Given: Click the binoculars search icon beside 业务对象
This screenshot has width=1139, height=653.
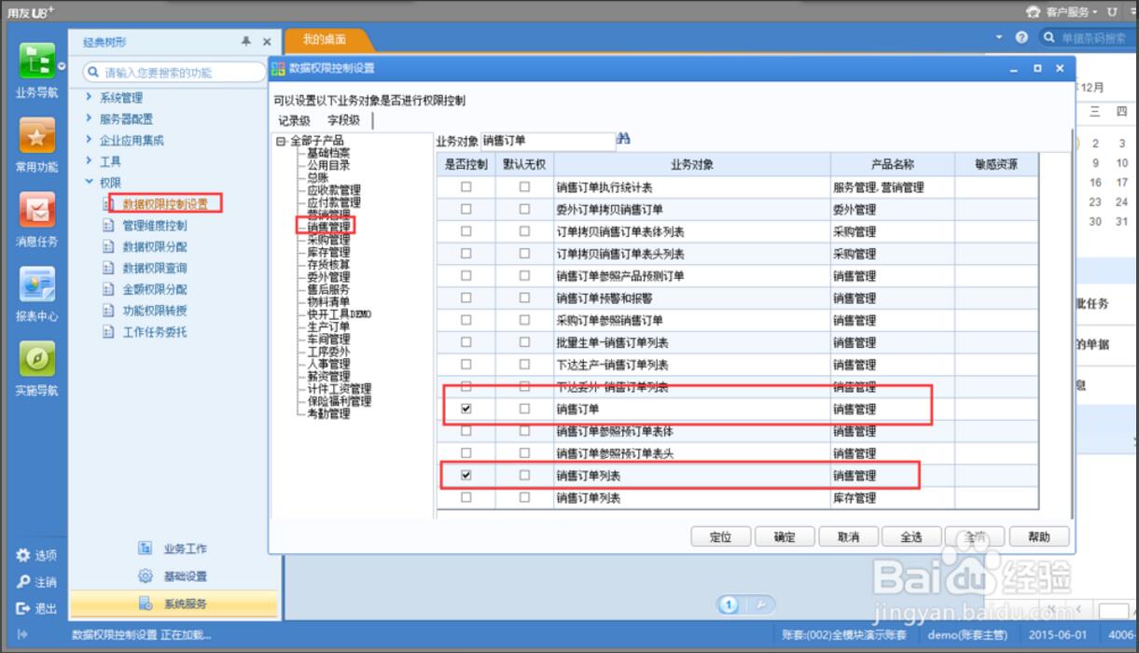Looking at the screenshot, I should [624, 139].
